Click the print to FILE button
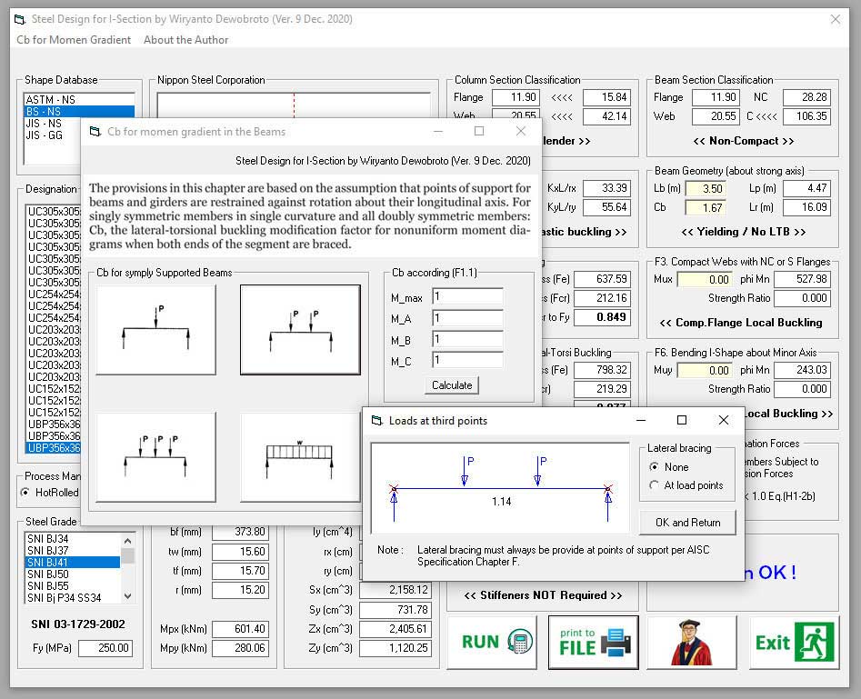 [x=593, y=643]
